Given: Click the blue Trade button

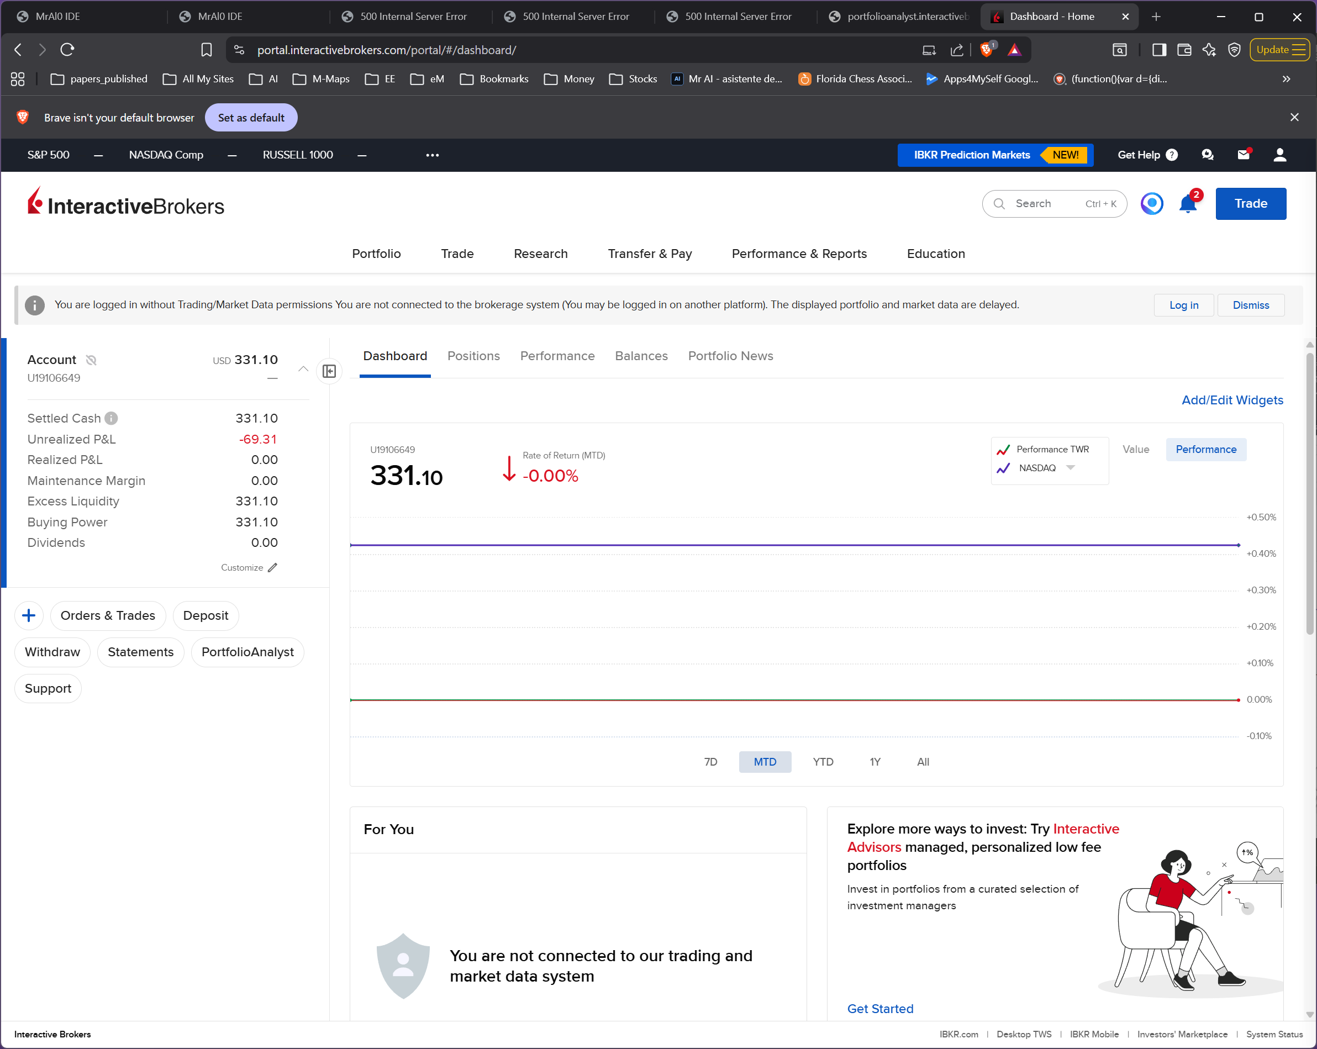Looking at the screenshot, I should 1250,203.
